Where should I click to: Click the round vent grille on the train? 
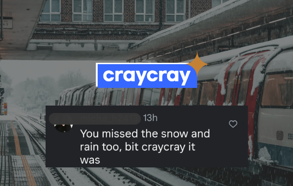click(x=280, y=135)
